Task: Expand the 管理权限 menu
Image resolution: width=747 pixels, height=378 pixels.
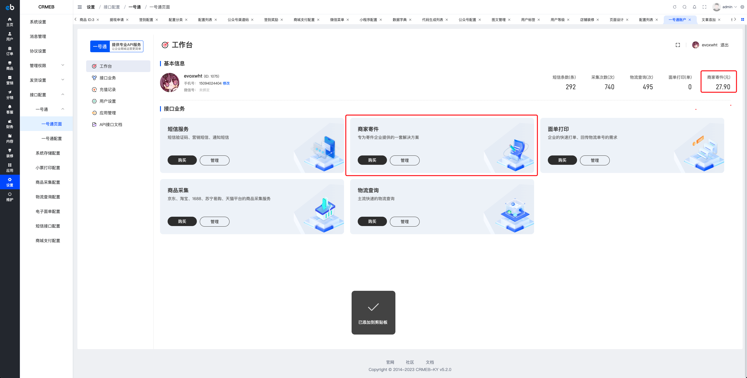Action: 47,66
